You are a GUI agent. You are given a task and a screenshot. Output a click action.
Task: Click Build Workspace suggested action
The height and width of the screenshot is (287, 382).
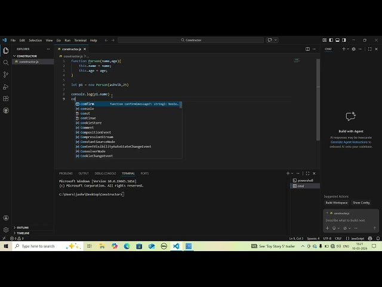[x=337, y=203]
